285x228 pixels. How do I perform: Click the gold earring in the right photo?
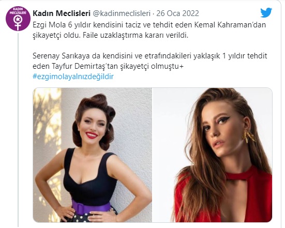[248, 135]
